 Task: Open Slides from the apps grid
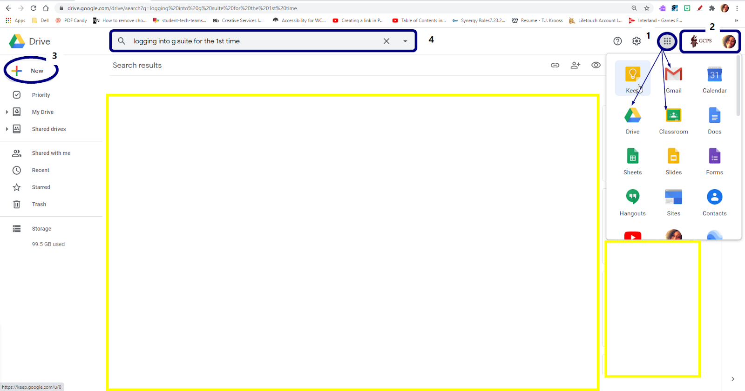click(673, 160)
